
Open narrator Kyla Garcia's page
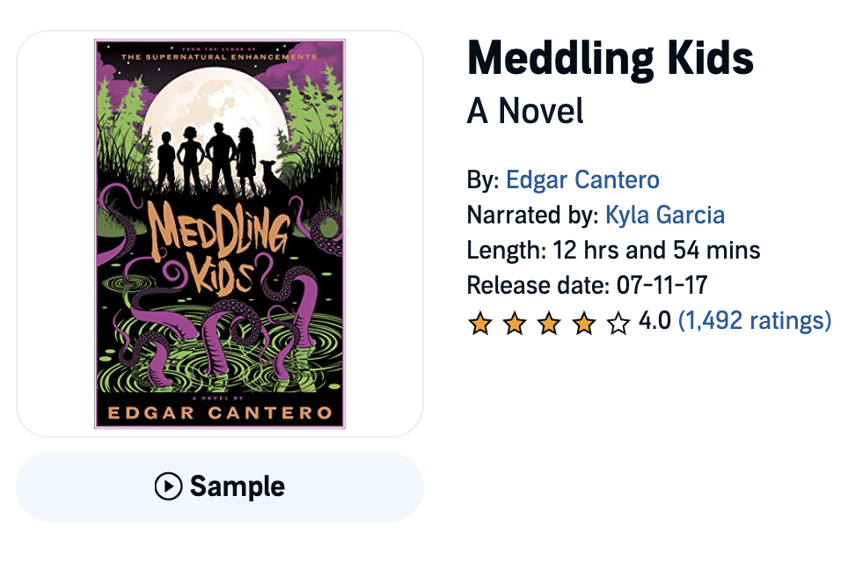pyautogui.click(x=665, y=215)
